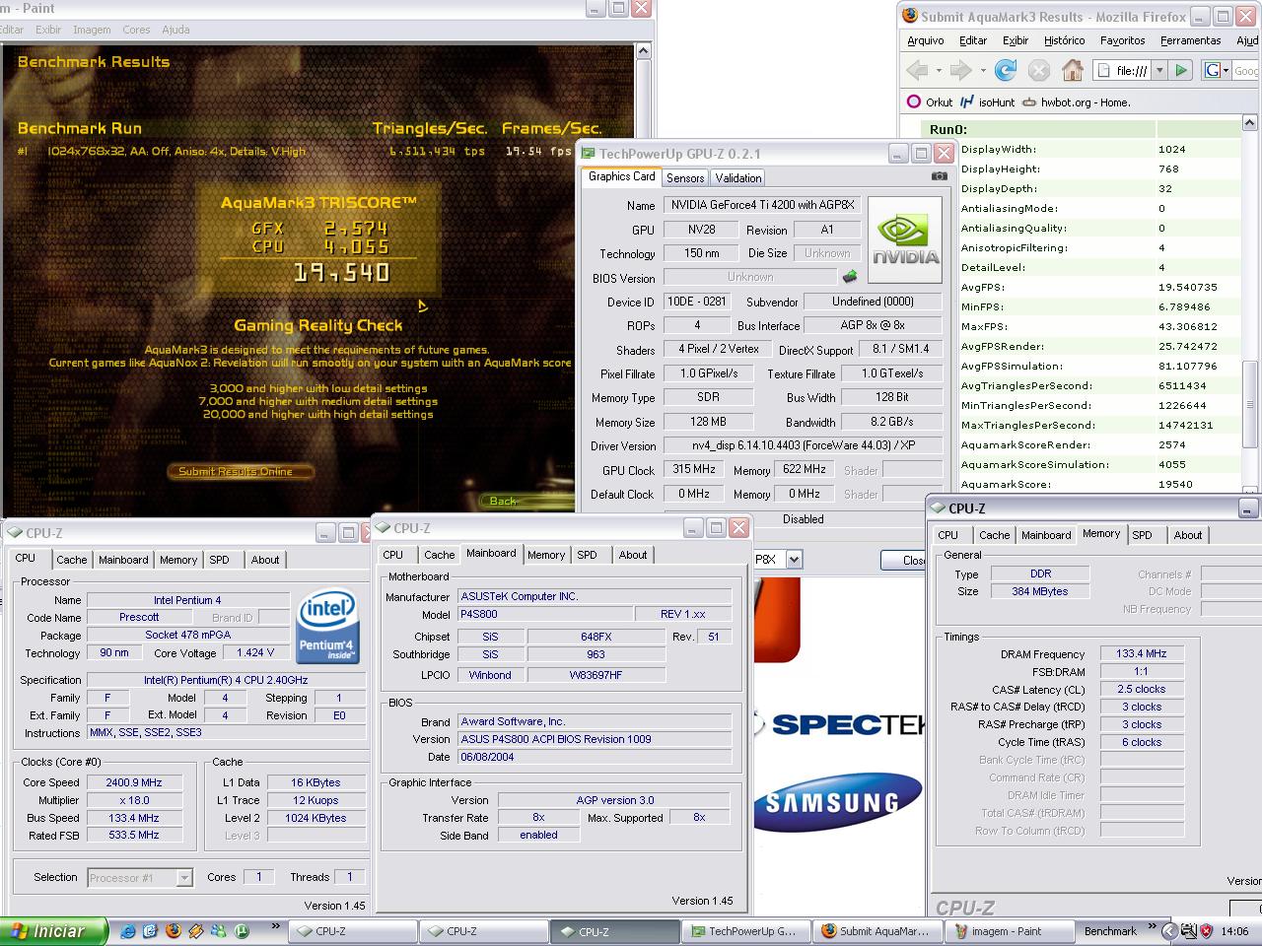Open the Cores menu in Paint

(x=136, y=30)
